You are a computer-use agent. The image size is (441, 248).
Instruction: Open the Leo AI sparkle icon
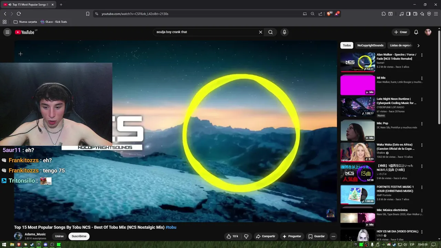[x=422, y=14]
